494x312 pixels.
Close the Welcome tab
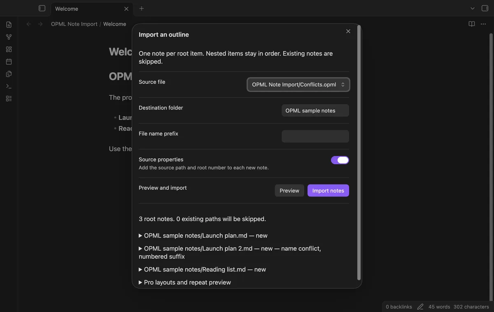126,9
